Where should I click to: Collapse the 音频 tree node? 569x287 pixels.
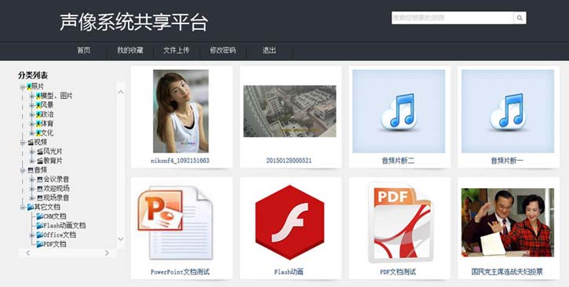[x=23, y=170]
